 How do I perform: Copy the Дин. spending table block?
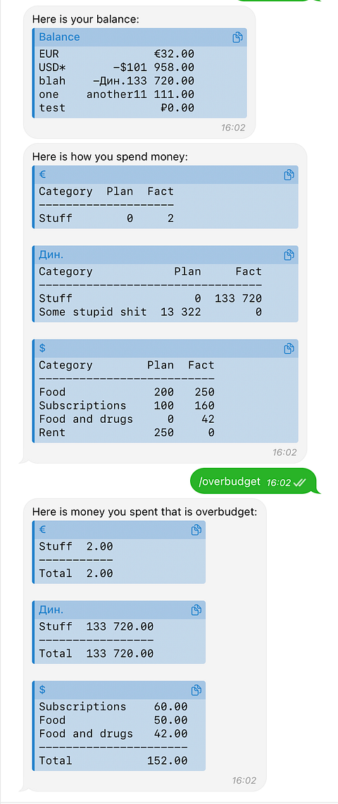click(289, 255)
